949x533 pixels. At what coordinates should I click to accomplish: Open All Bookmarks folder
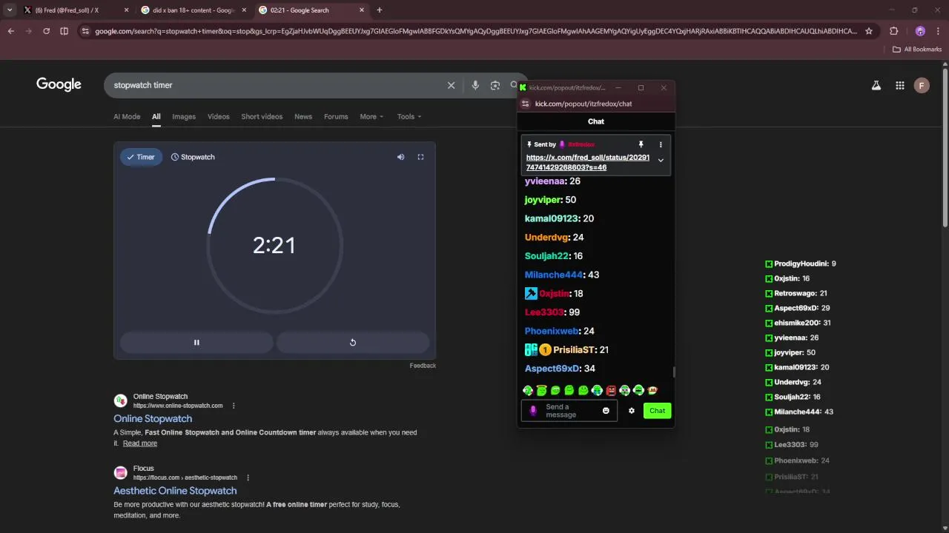click(x=917, y=50)
